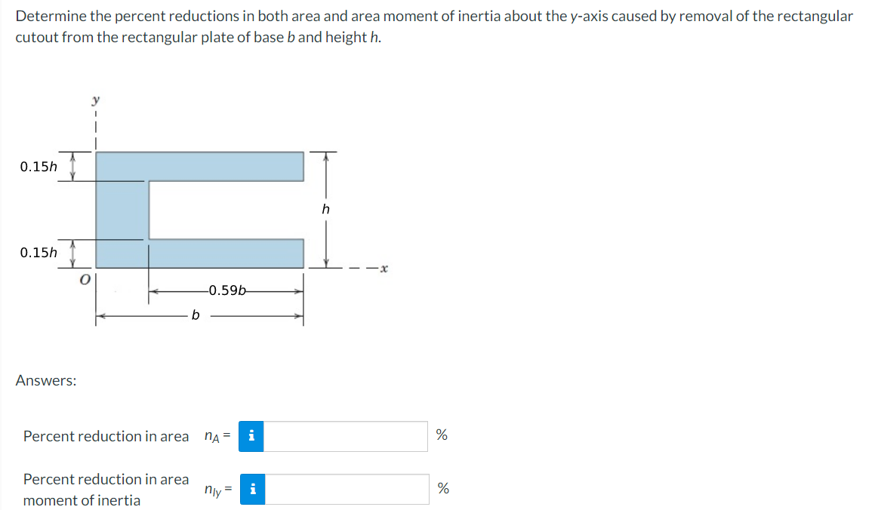This screenshot has width=878, height=510.
Task: Click the y-axis label in the figure
Action: click(x=94, y=98)
